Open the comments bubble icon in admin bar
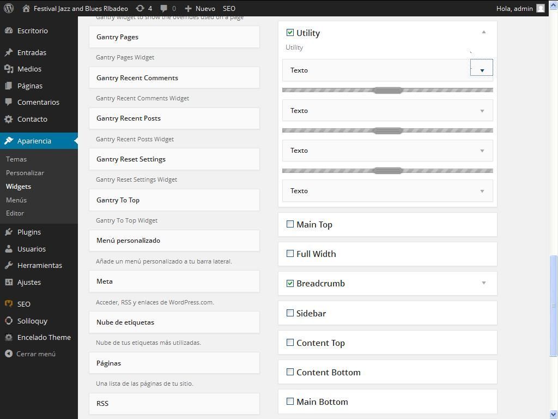The height and width of the screenshot is (419, 558). click(163, 9)
